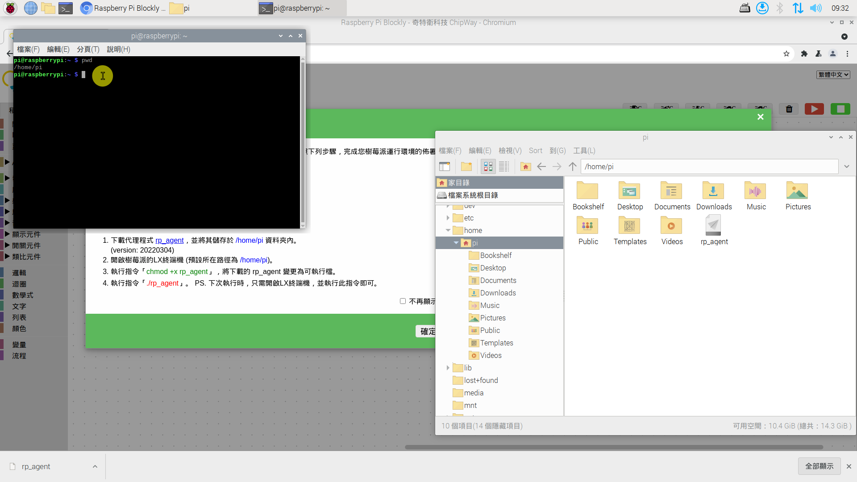857x482 pixels.
Task: Click the software update icon in system tray
Action: 763,8
